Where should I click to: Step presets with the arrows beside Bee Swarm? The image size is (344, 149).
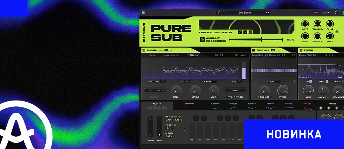268,13
